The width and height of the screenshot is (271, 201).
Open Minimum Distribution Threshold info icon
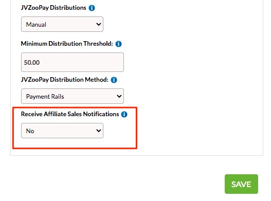point(118,44)
